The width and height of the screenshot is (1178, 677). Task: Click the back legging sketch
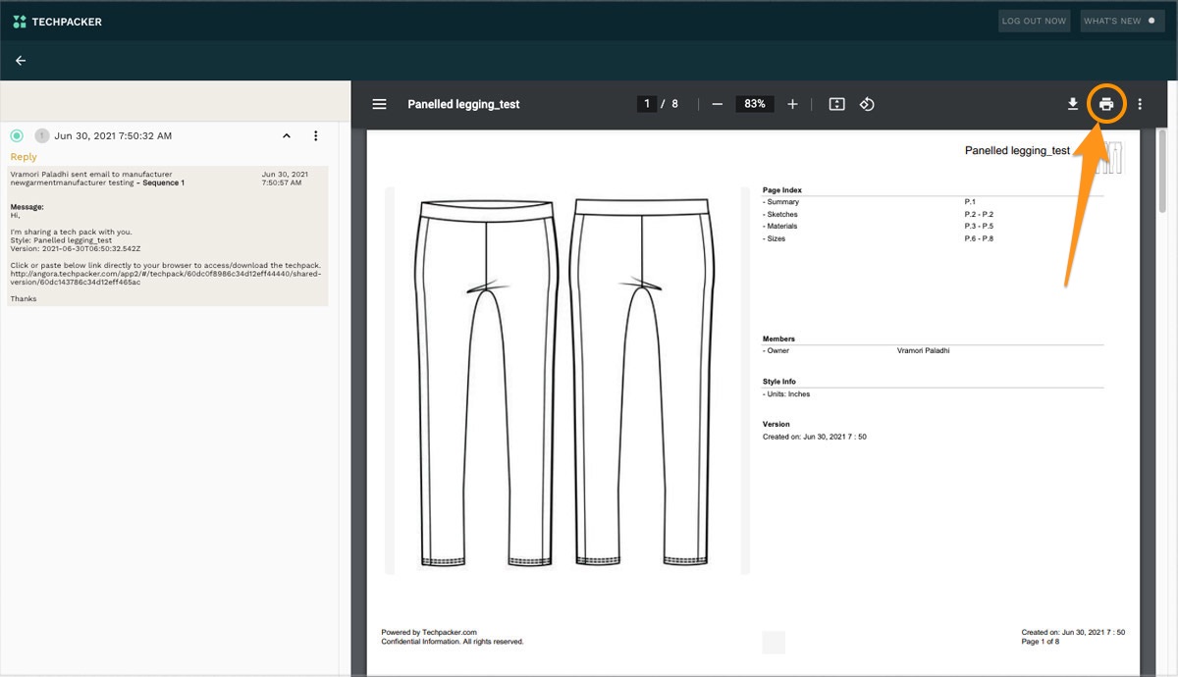point(643,382)
